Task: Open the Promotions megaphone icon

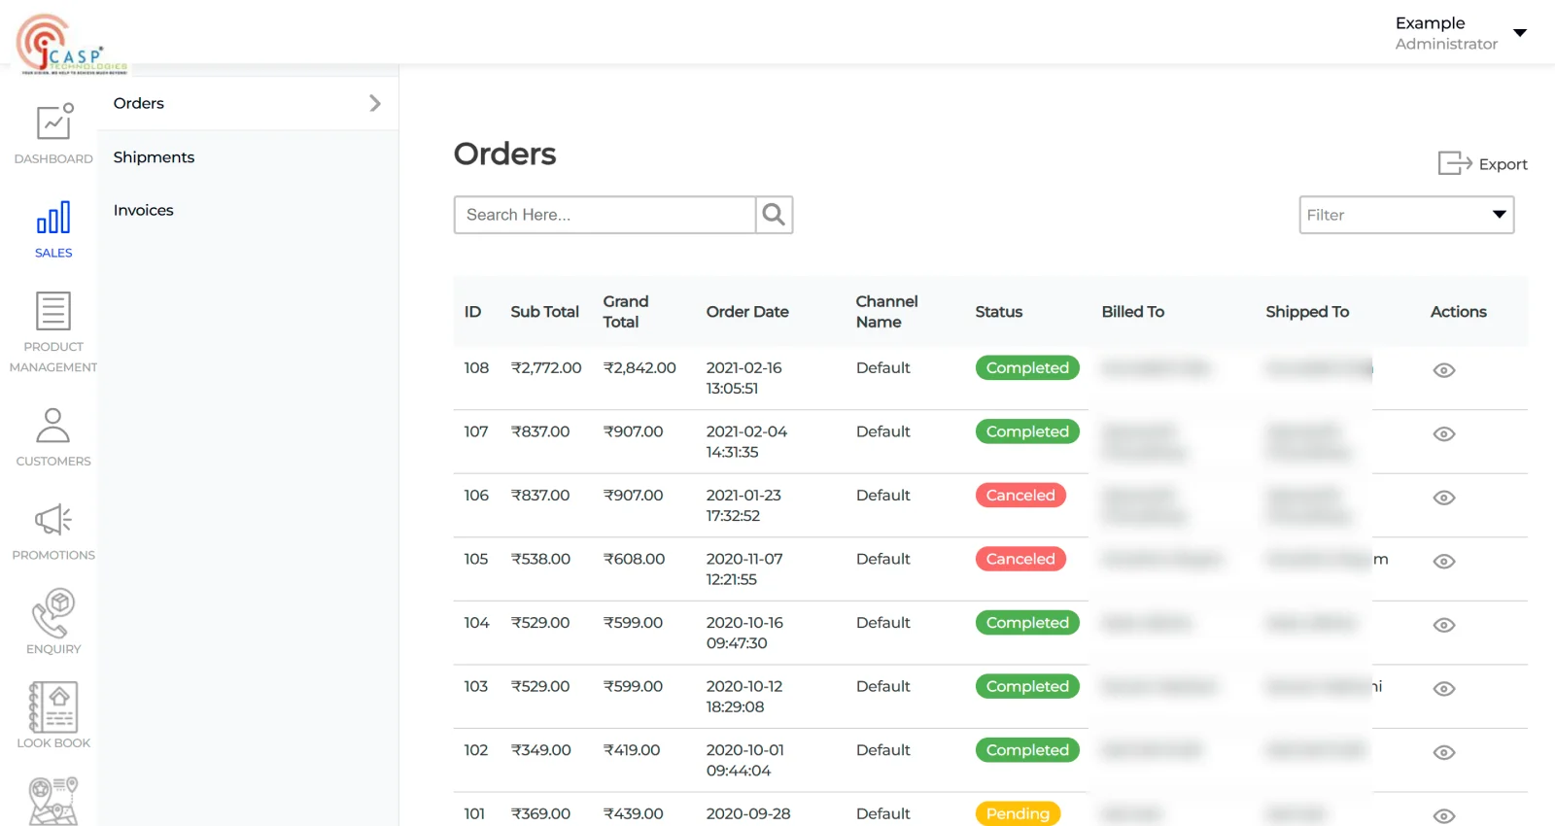Action: pyautogui.click(x=53, y=520)
